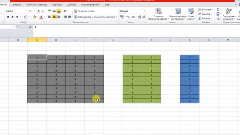240x135 pixels.
Task: Select top green cell with 5 in column H
Action: pos(132,57)
